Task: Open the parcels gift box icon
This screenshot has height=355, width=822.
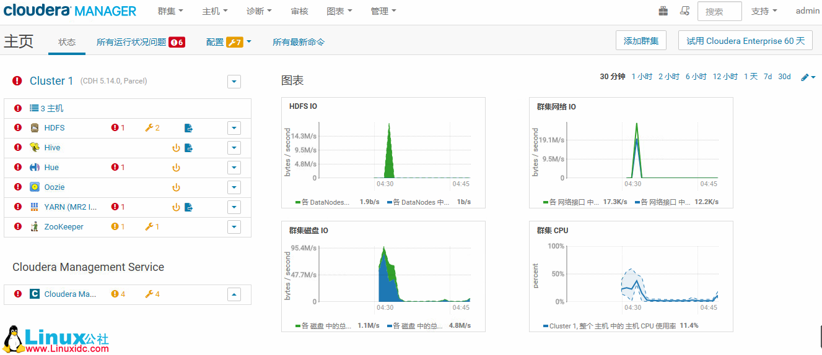Action: click(x=663, y=11)
